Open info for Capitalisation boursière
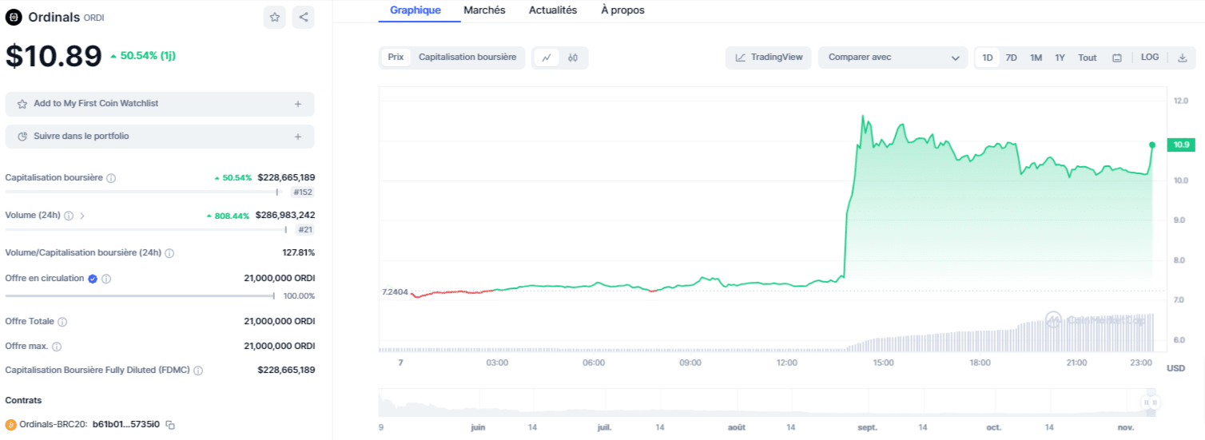This screenshot has width=1205, height=440. point(111,178)
